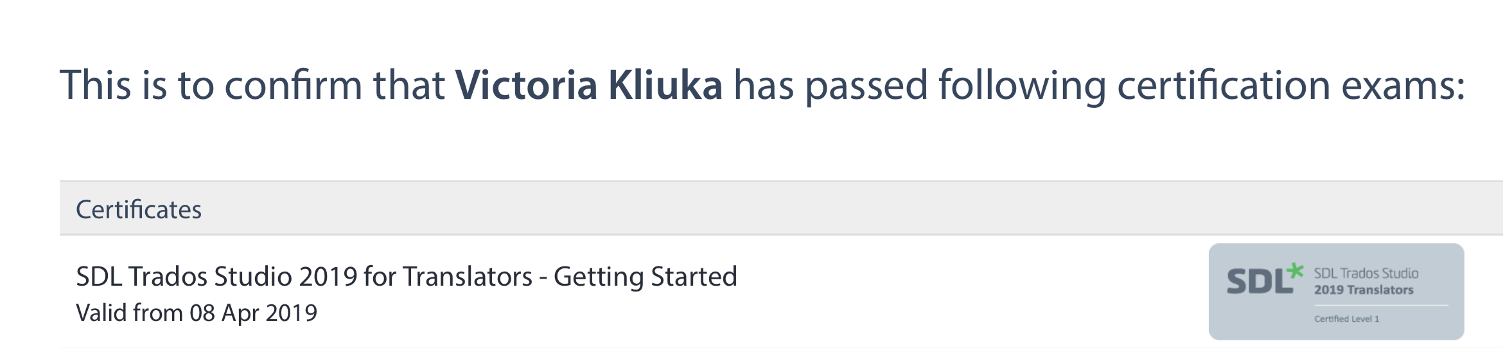This screenshot has height=348, width=1503.
Task: Click the divider line on the badge
Action: [x=1381, y=305]
